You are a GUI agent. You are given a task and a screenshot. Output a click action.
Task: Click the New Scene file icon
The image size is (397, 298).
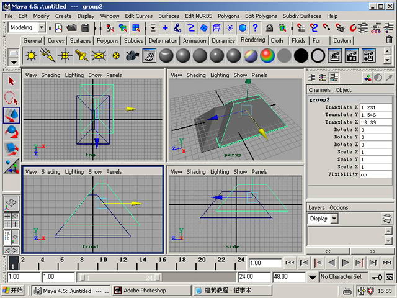[58, 28]
